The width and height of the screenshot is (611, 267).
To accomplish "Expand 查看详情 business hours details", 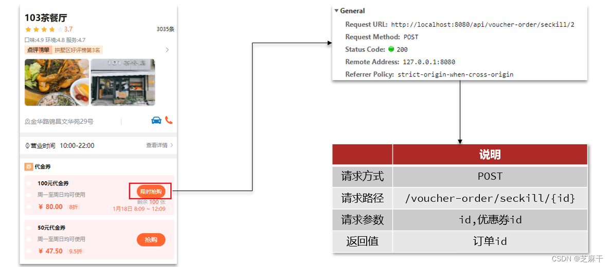I will point(159,145).
